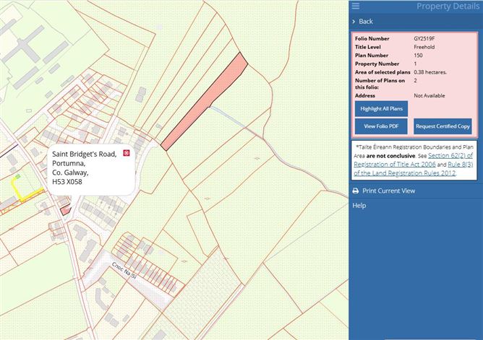Screen dimensions: 483x340
Task: Go back using the Back chevron
Action: [354, 22]
